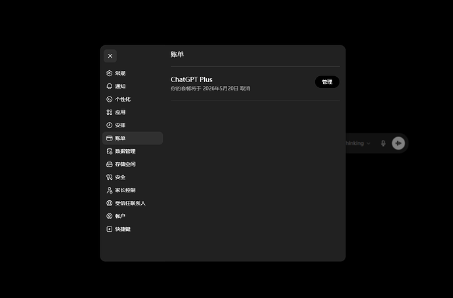The width and height of the screenshot is (453, 298).
Task: Select the 受信任联系人 trusted contacts tab
Action: [x=133, y=203]
